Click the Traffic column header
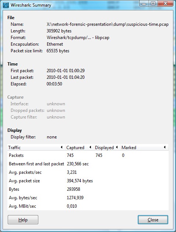This screenshot has width=176, height=232. coord(36,147)
